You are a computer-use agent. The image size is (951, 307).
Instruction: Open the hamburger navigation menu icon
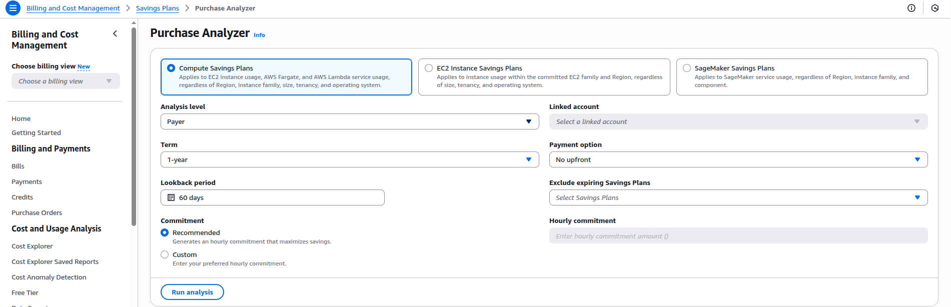[13, 8]
